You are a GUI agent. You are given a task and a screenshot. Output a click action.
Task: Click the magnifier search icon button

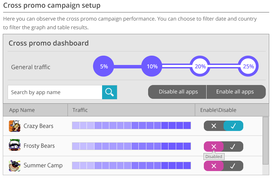coord(110,92)
